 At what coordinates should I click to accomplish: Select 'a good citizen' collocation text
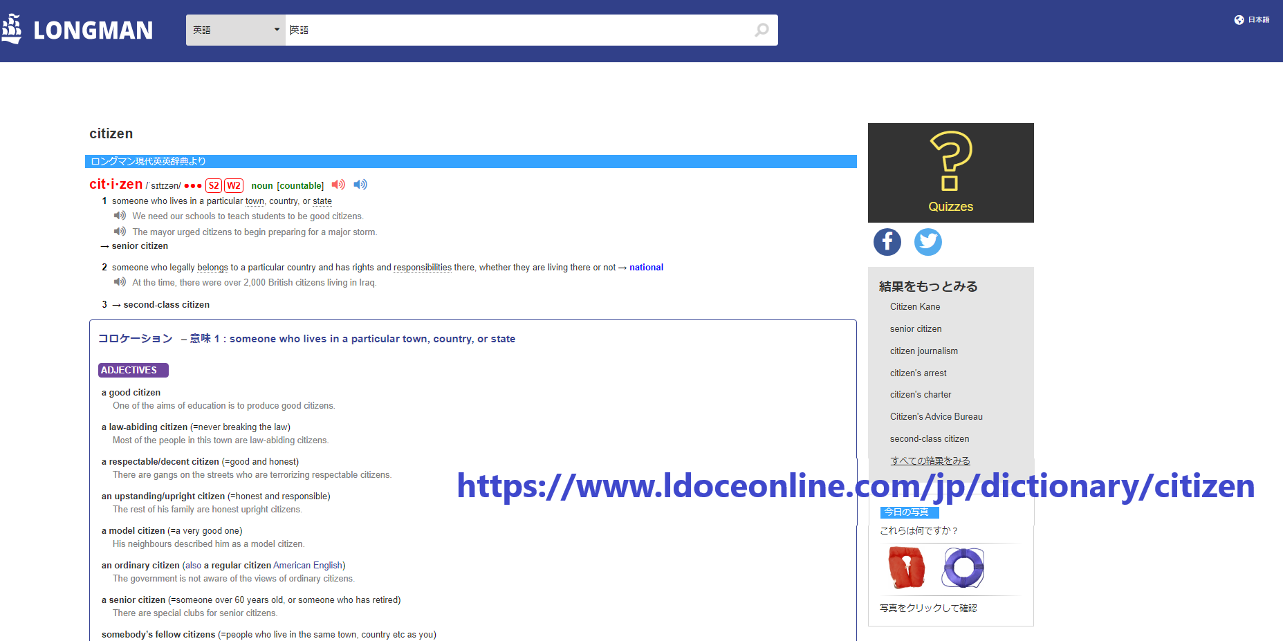(131, 393)
